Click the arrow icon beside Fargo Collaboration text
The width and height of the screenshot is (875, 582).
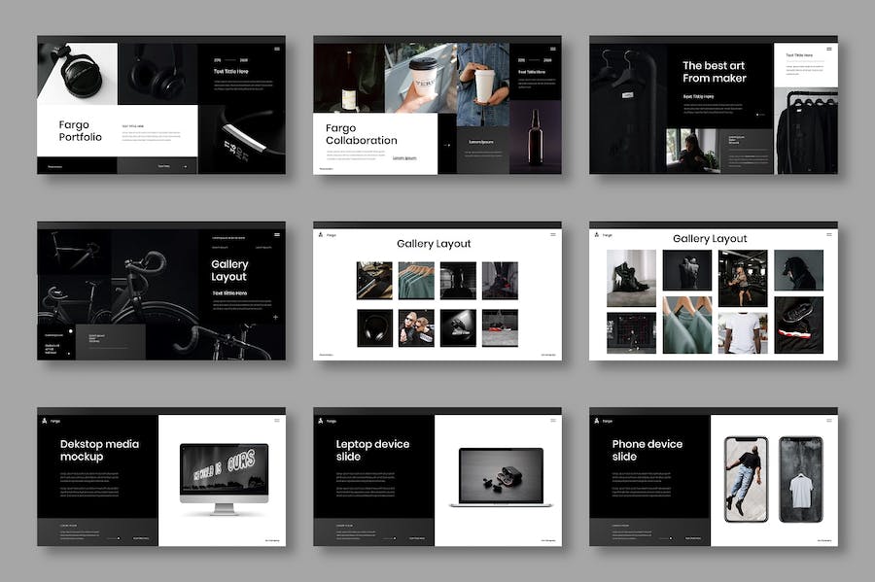(x=446, y=145)
